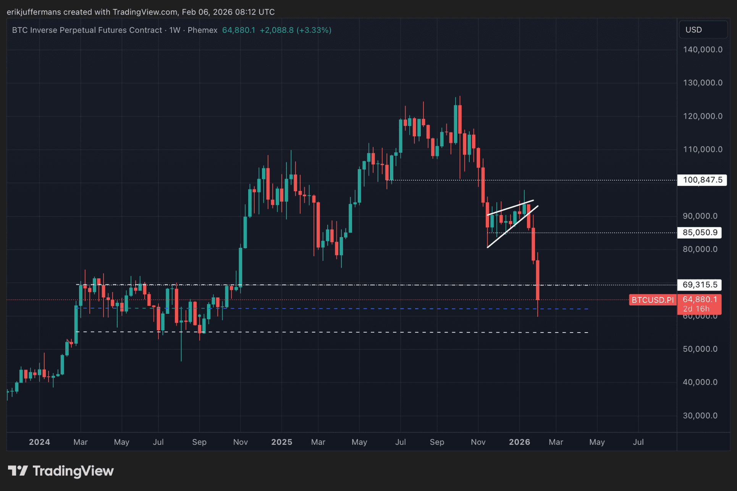737x491 pixels.
Task: Click the TradingView logo icon
Action: pos(18,470)
